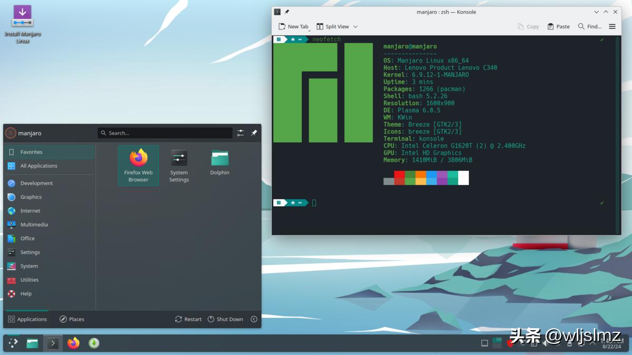Click the Firefox icon in the taskbar
The image size is (632, 355).
73,342
